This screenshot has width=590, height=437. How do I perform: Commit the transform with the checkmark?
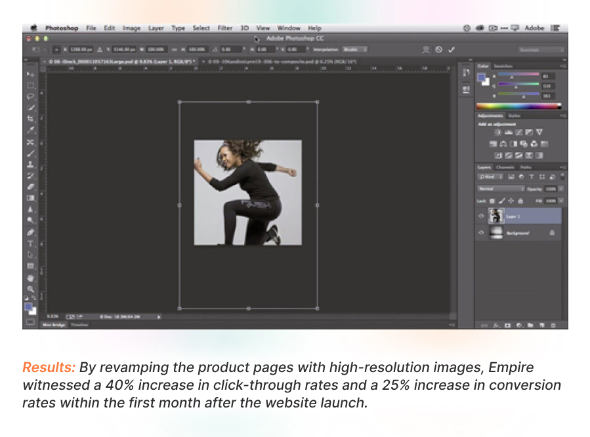pyautogui.click(x=450, y=49)
